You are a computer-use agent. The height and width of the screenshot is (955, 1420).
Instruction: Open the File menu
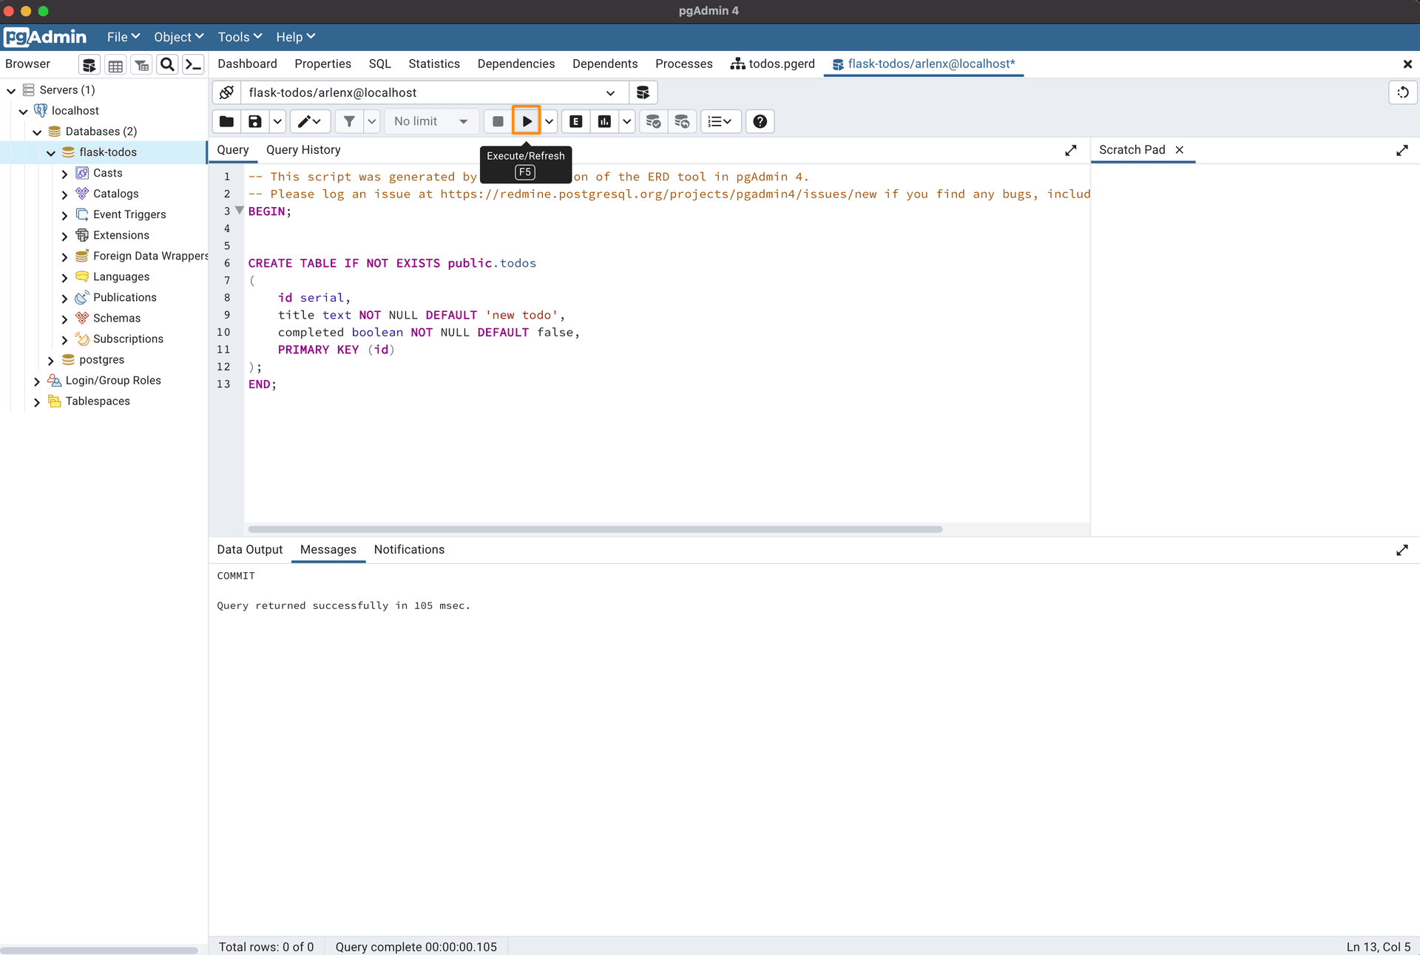pyautogui.click(x=123, y=37)
